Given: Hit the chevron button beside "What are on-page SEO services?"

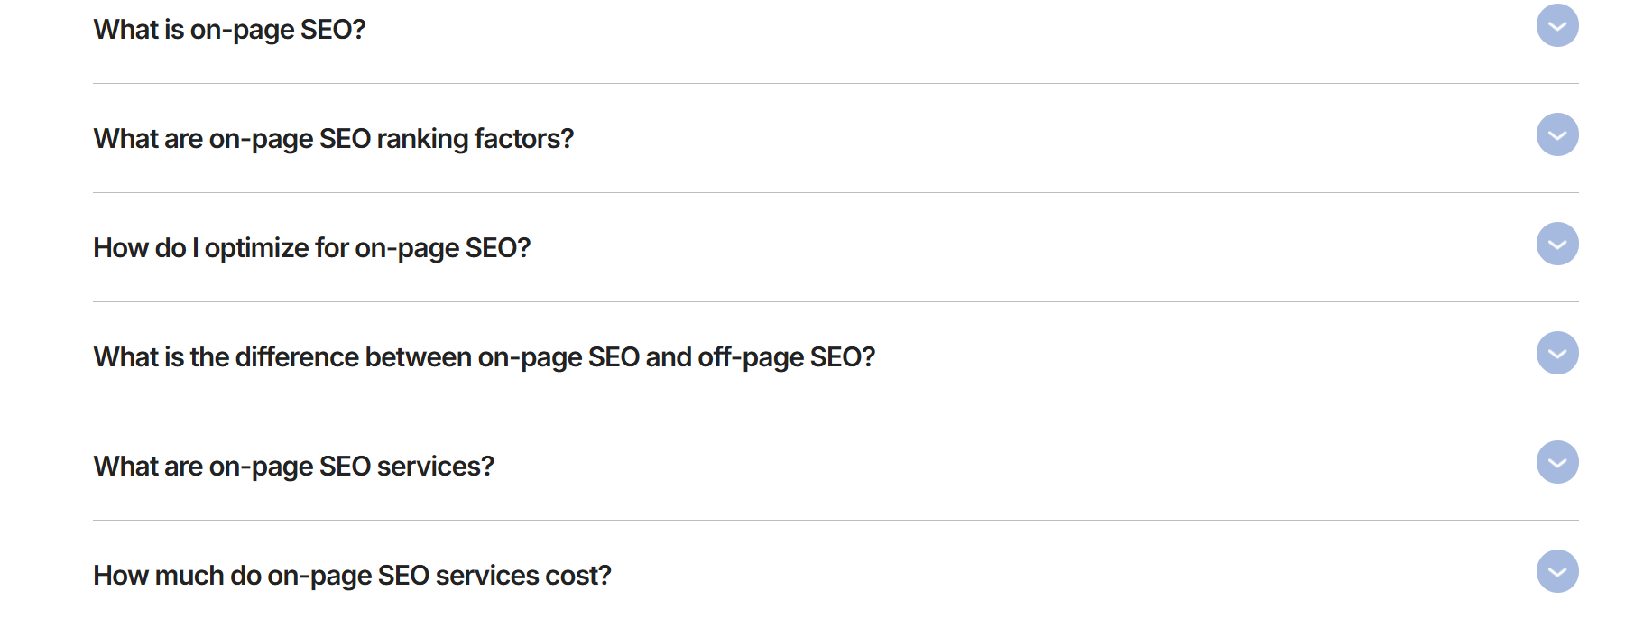Looking at the screenshot, I should 1556,462.
